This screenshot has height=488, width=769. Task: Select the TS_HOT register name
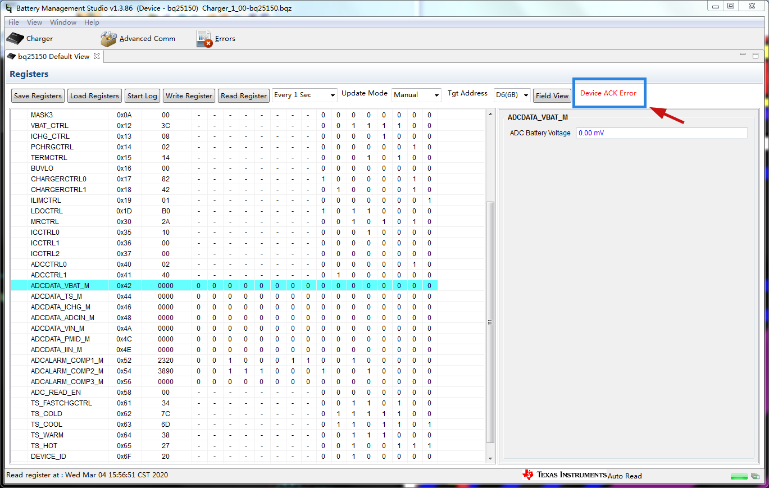tap(44, 445)
